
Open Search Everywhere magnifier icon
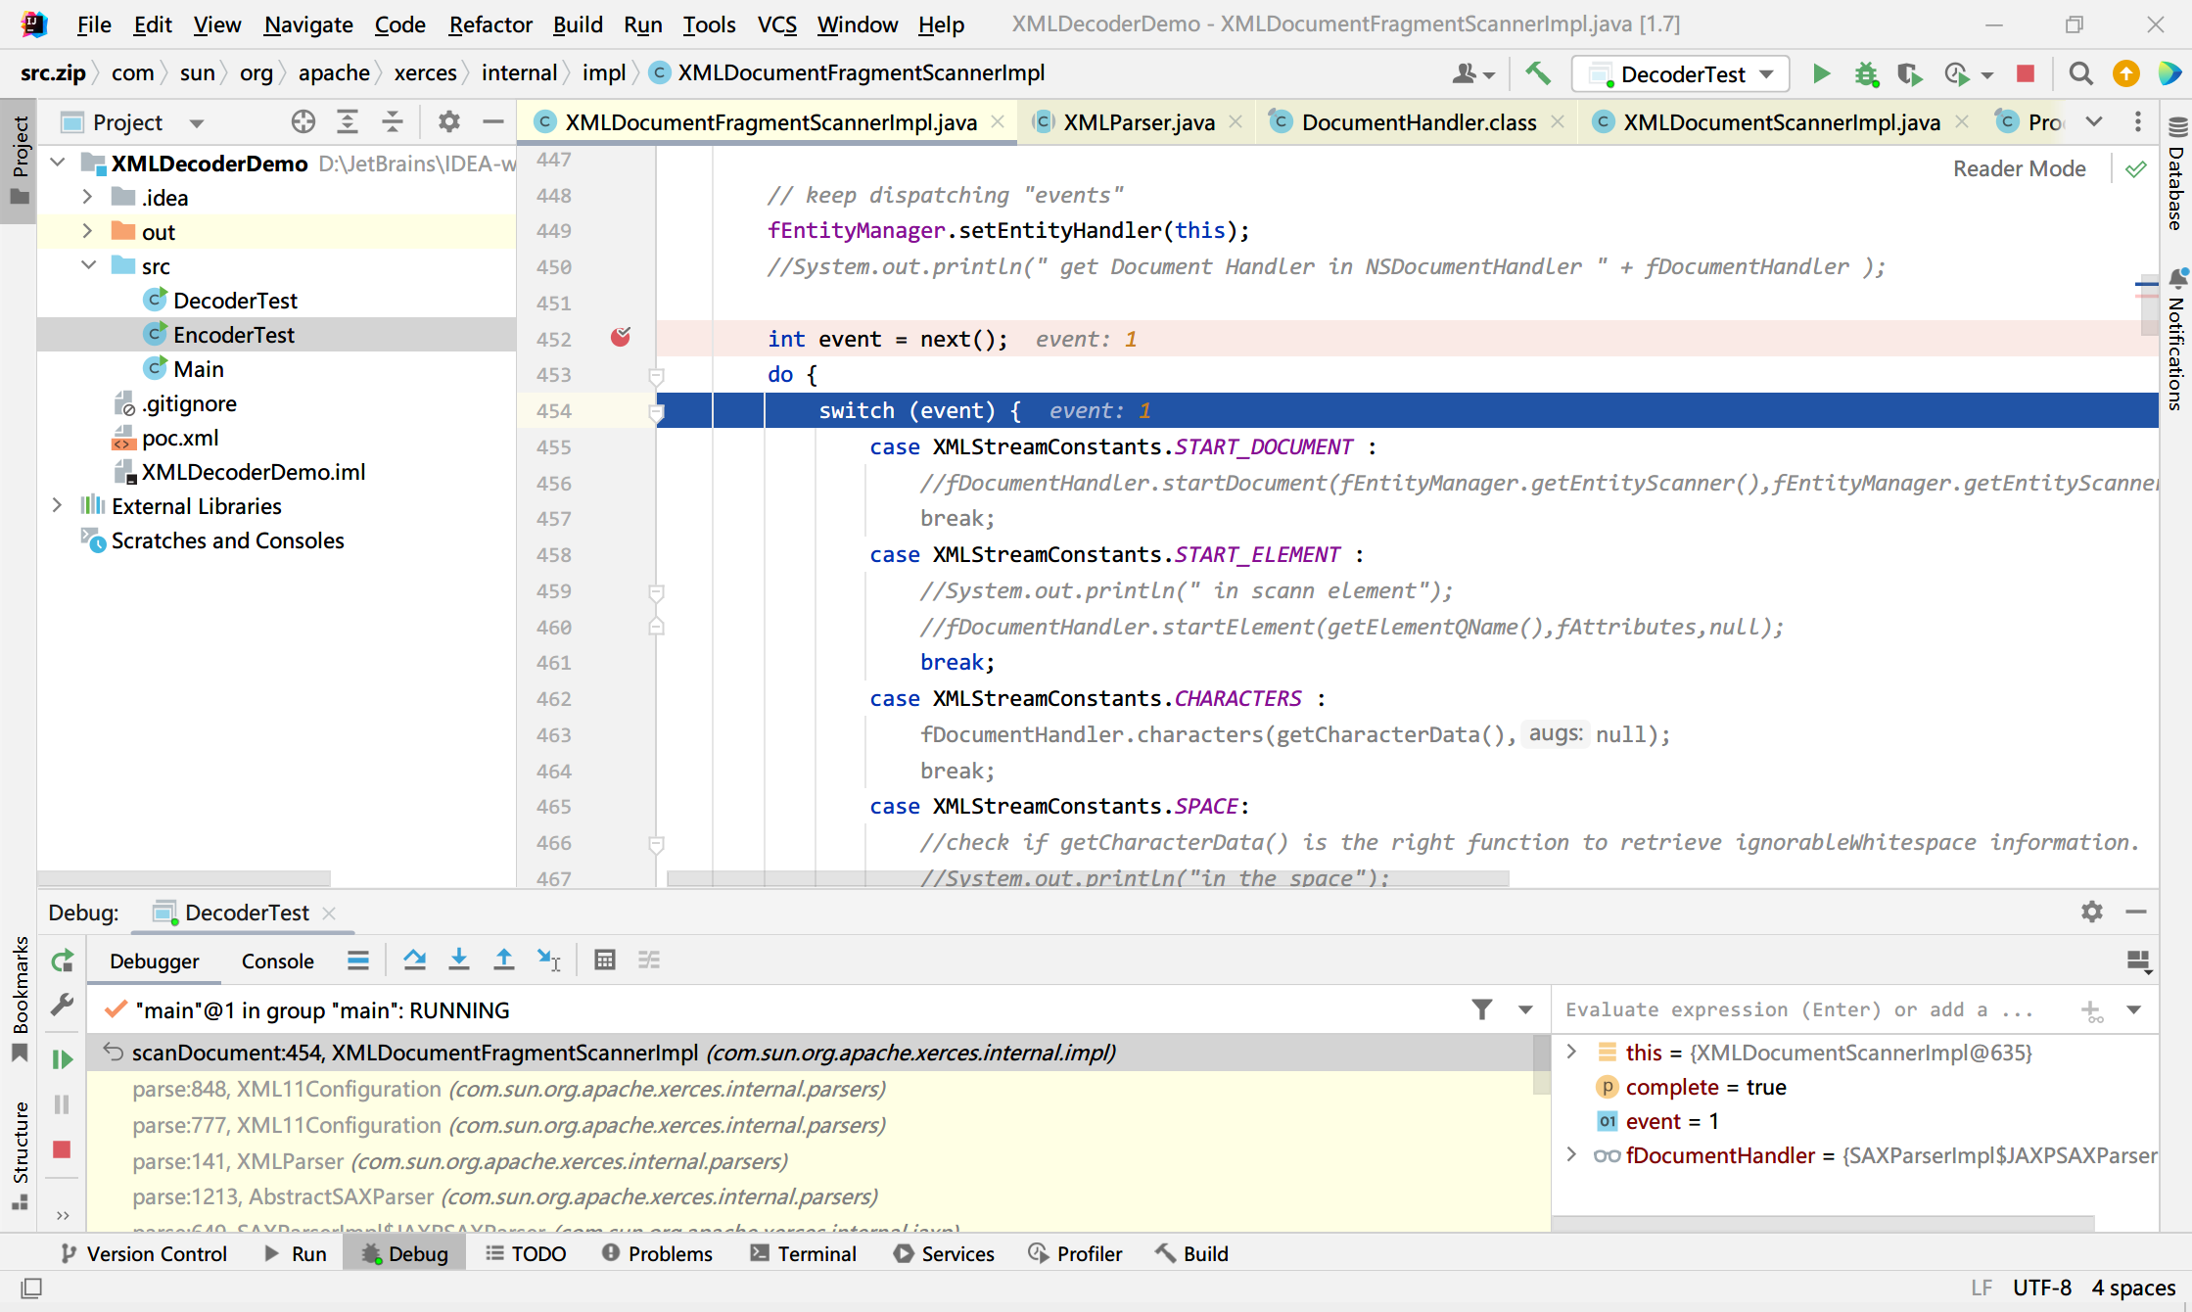click(2080, 73)
